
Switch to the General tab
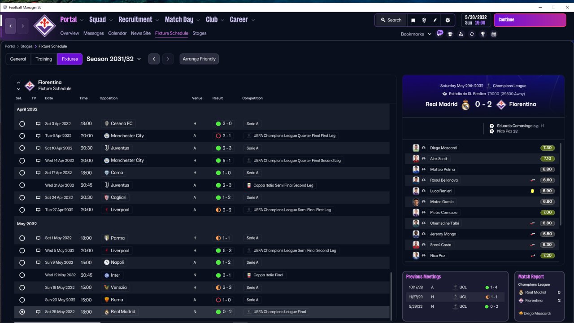18,59
